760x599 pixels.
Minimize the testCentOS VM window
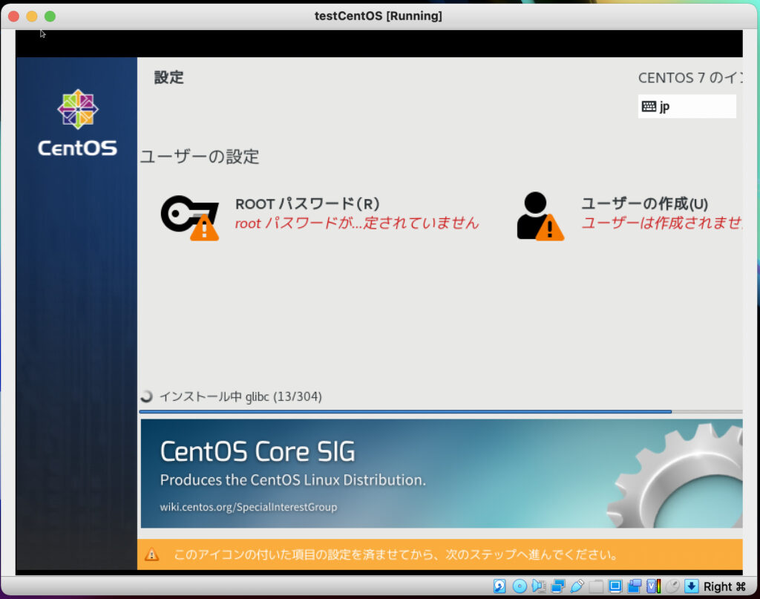click(32, 16)
